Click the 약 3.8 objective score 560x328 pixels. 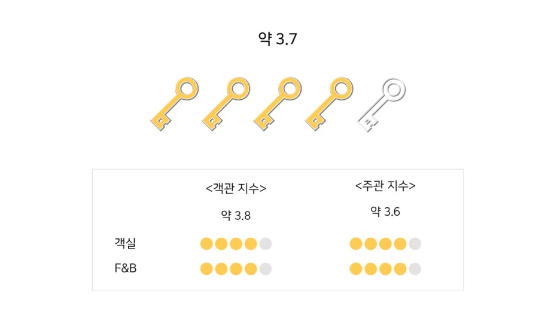click(236, 215)
